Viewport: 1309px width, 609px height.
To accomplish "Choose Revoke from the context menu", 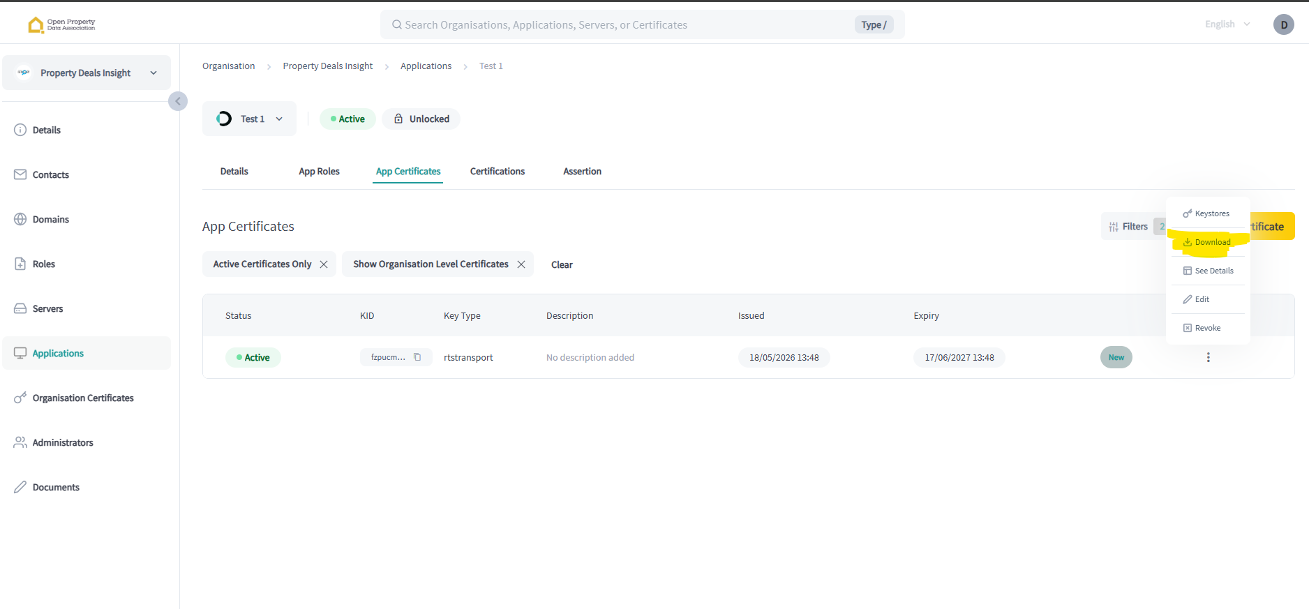I will pos(1207,328).
